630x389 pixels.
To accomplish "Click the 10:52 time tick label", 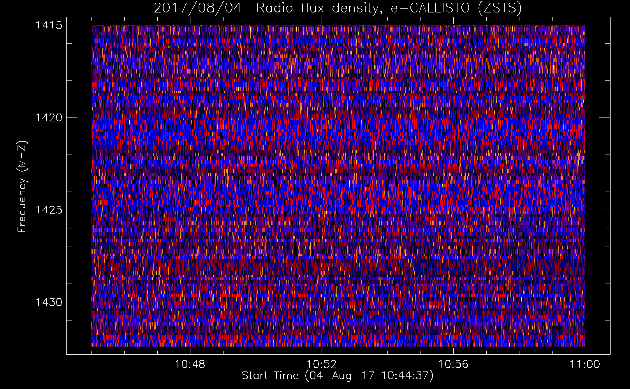I will 322,364.
